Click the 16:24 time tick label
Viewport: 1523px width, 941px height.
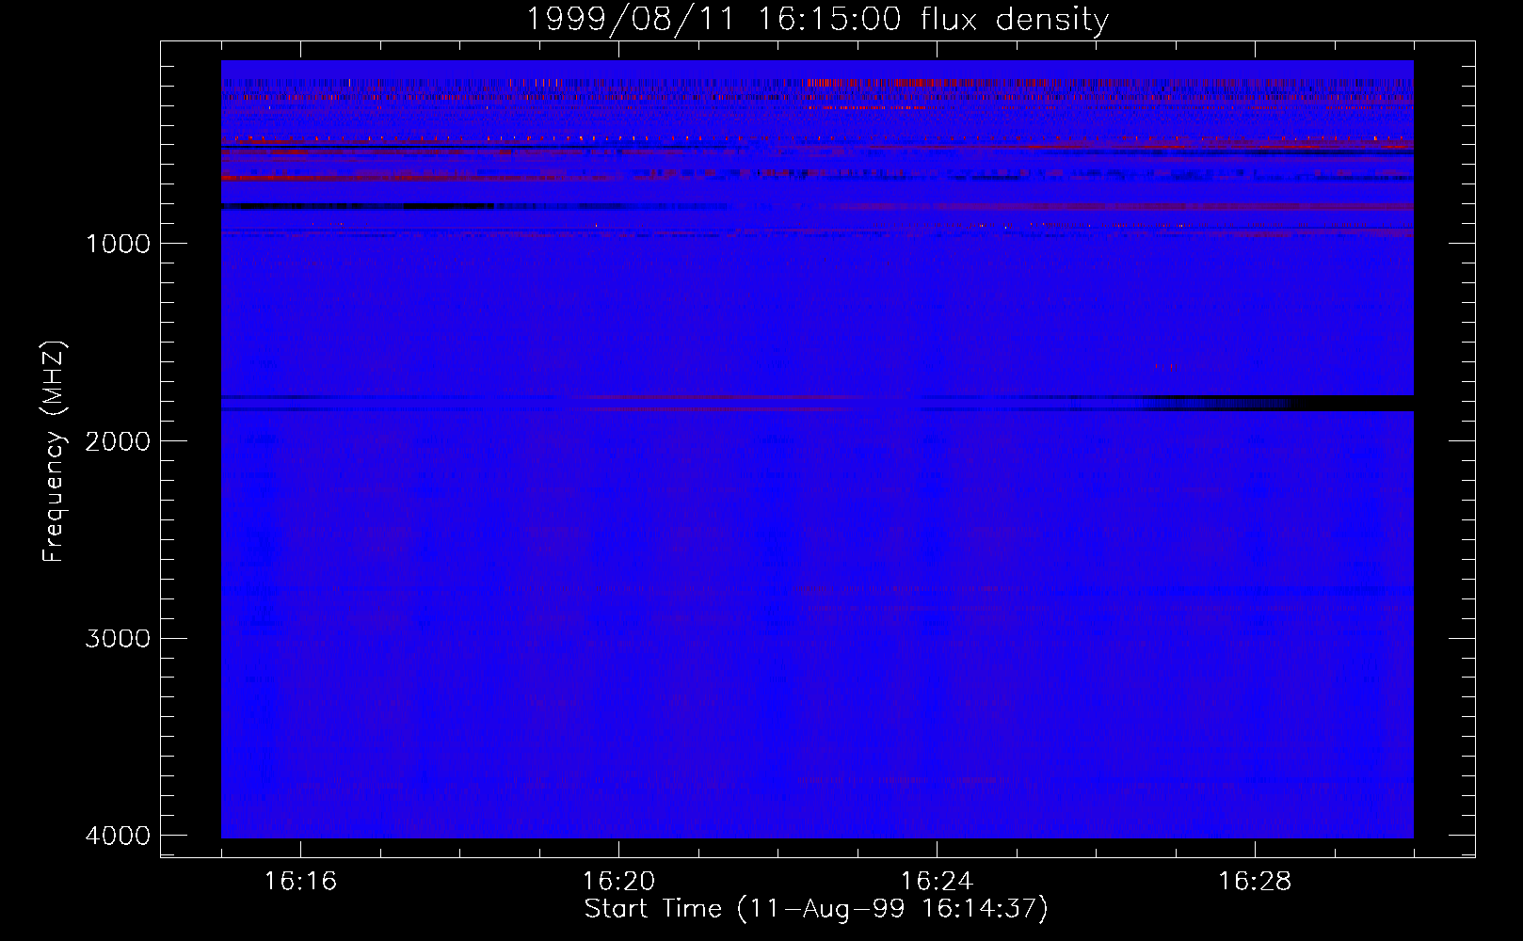937,881
